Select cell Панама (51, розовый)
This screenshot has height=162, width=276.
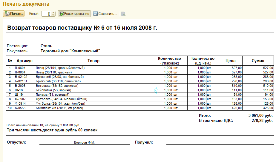[93, 95]
